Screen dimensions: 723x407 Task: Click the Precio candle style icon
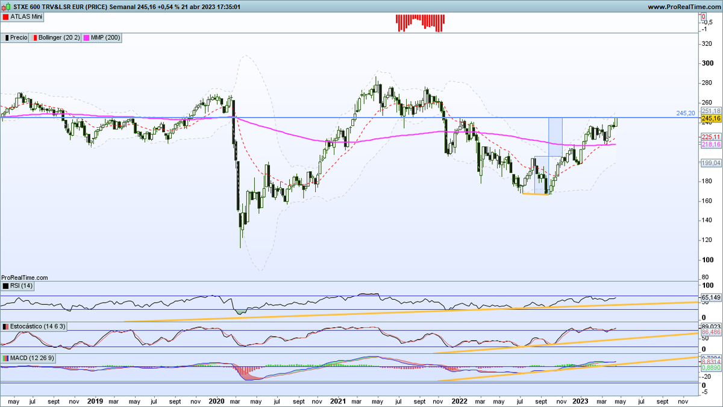click(5, 37)
